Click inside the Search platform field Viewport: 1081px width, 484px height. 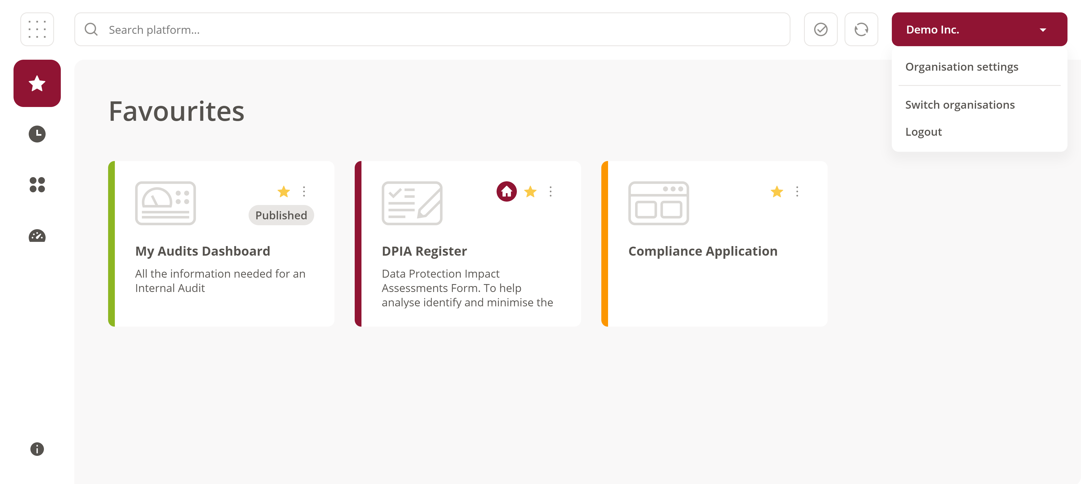[x=294, y=29]
